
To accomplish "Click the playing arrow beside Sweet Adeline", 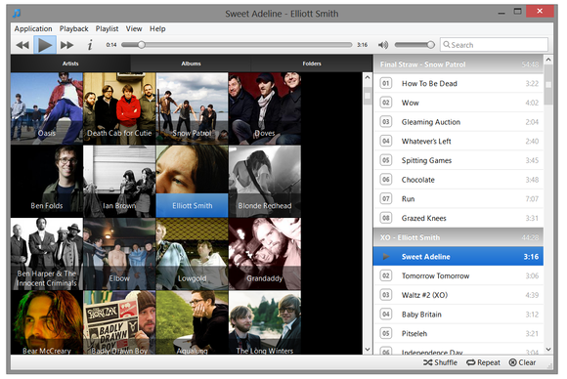I will [386, 257].
